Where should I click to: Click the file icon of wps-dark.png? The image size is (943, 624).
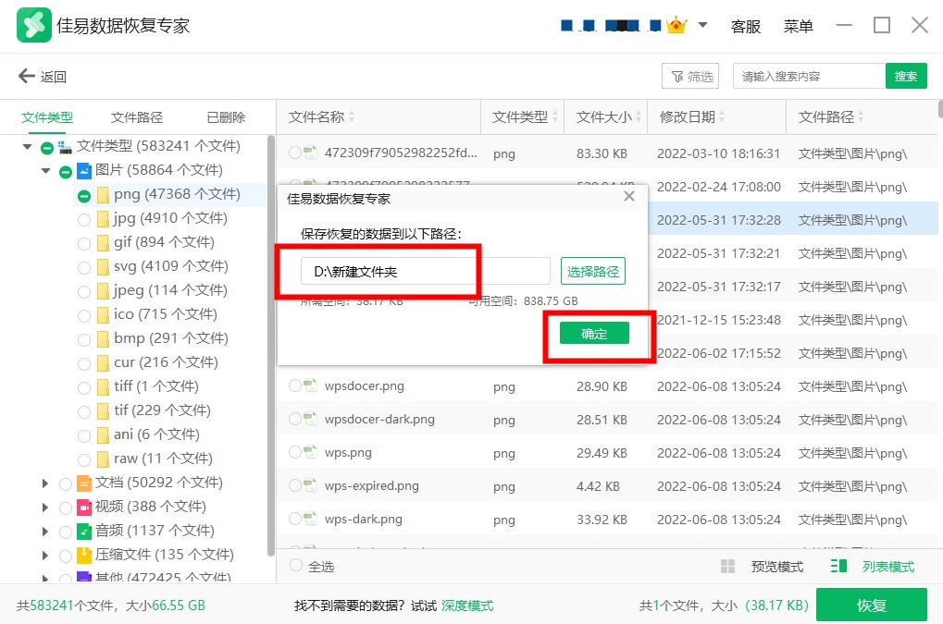click(310, 519)
